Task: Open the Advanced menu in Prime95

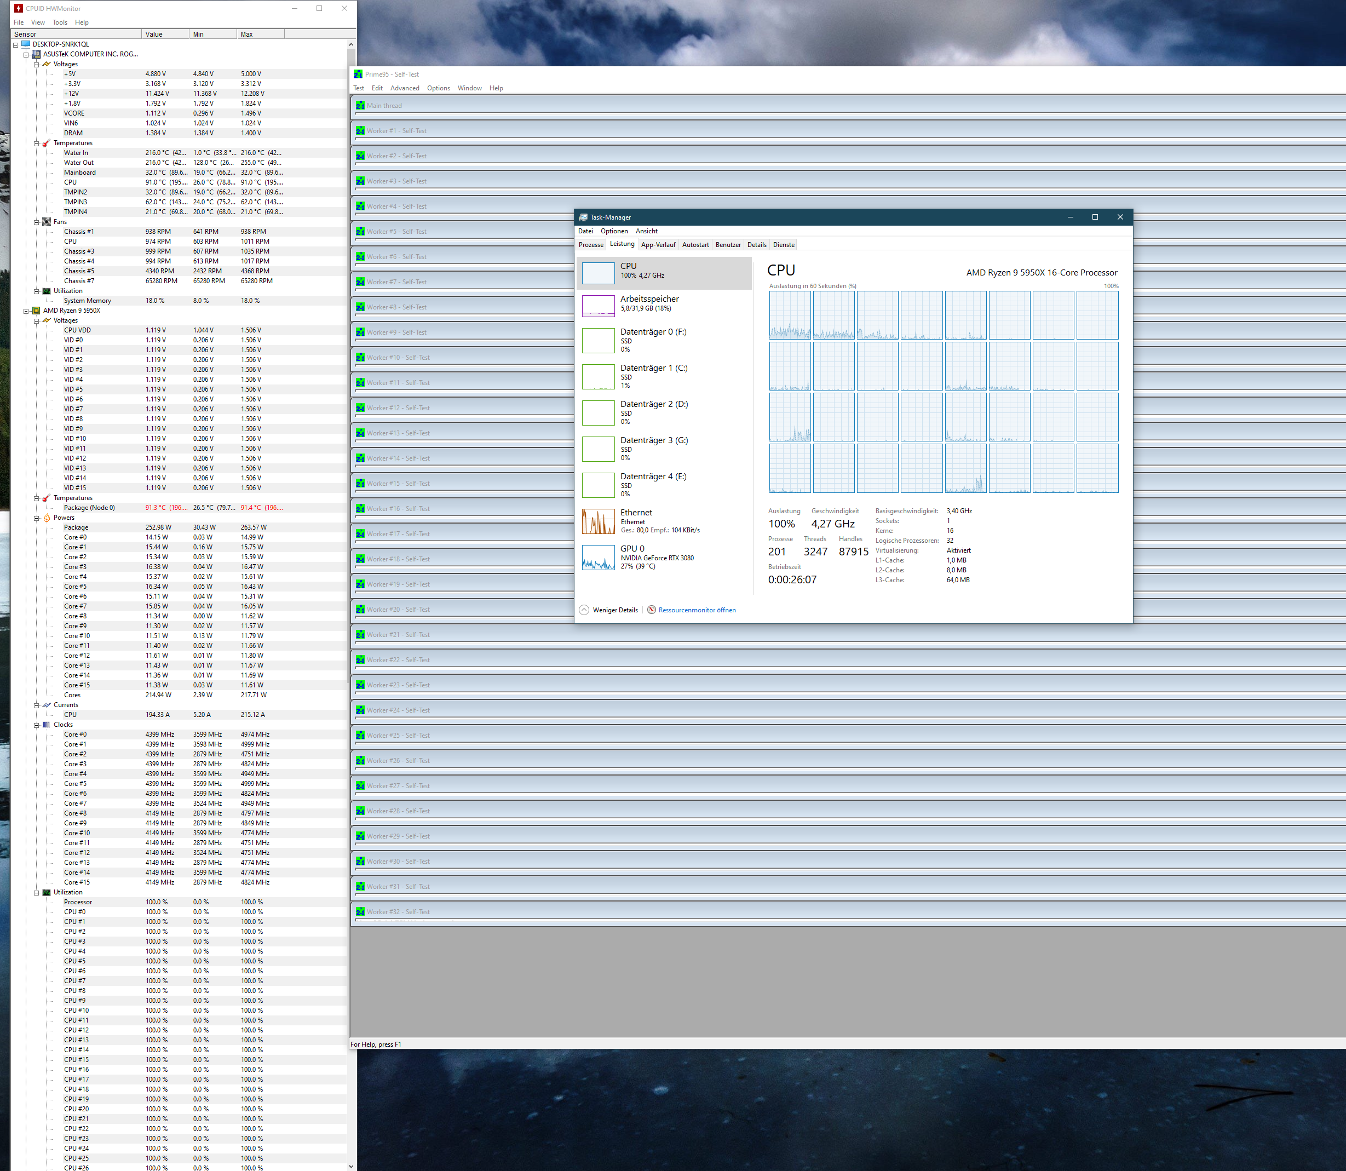Action: pyautogui.click(x=405, y=88)
